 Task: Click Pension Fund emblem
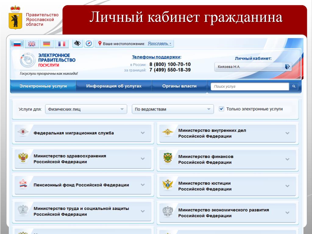pos(23,184)
